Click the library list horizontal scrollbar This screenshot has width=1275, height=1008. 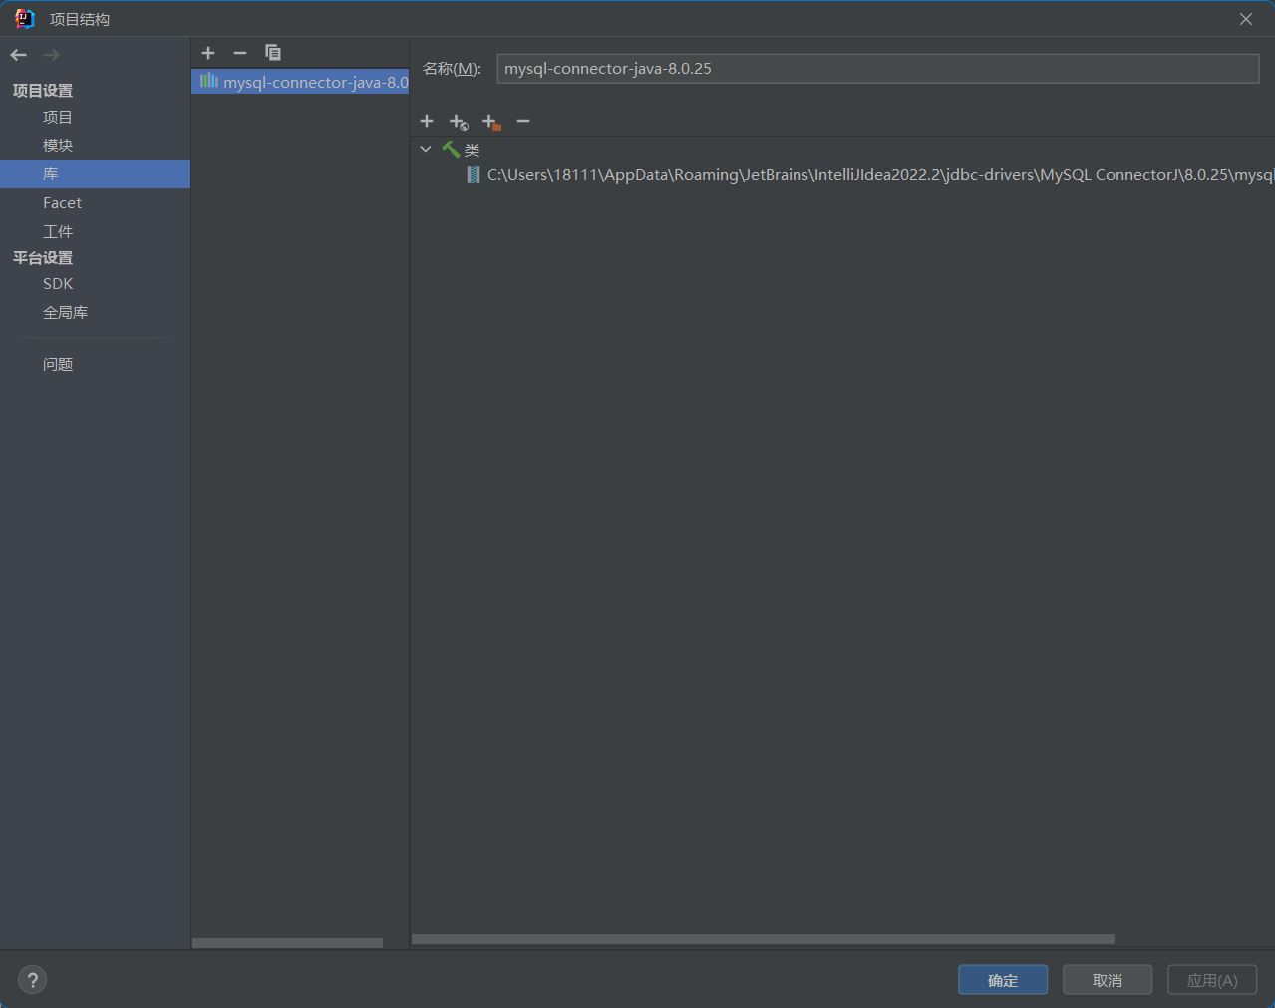tap(287, 943)
